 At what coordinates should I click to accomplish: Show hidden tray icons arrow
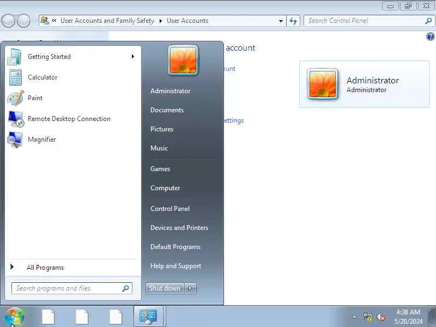point(355,317)
